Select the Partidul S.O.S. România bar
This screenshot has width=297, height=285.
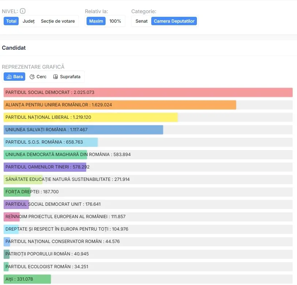coord(51,142)
